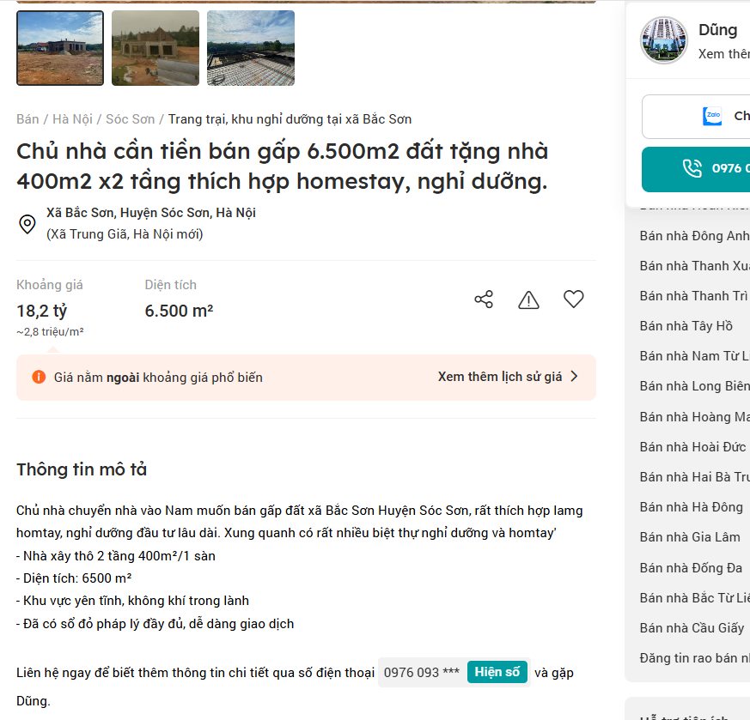The height and width of the screenshot is (720, 750).
Task: Click the Zalo chat icon
Action: tap(712, 116)
